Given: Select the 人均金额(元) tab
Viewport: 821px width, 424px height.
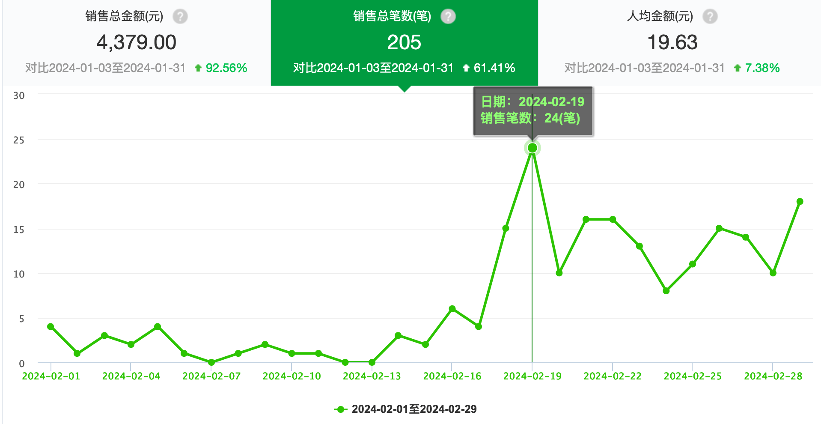Looking at the screenshot, I should point(672,42).
